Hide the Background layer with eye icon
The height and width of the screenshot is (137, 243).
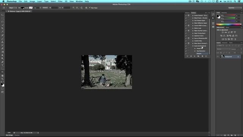tap(218, 57)
